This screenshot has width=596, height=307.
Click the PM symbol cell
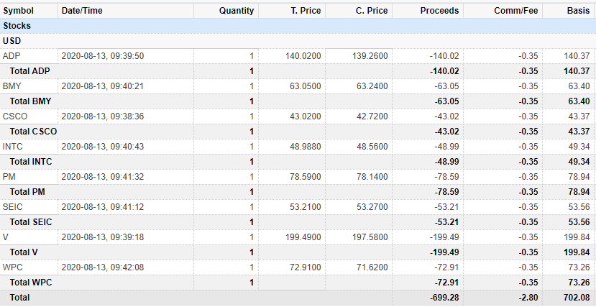(x=9, y=177)
